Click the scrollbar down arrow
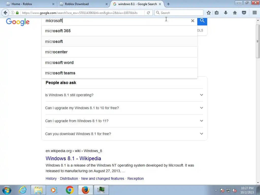This screenshot has height=195, width=260. (x=258, y=183)
